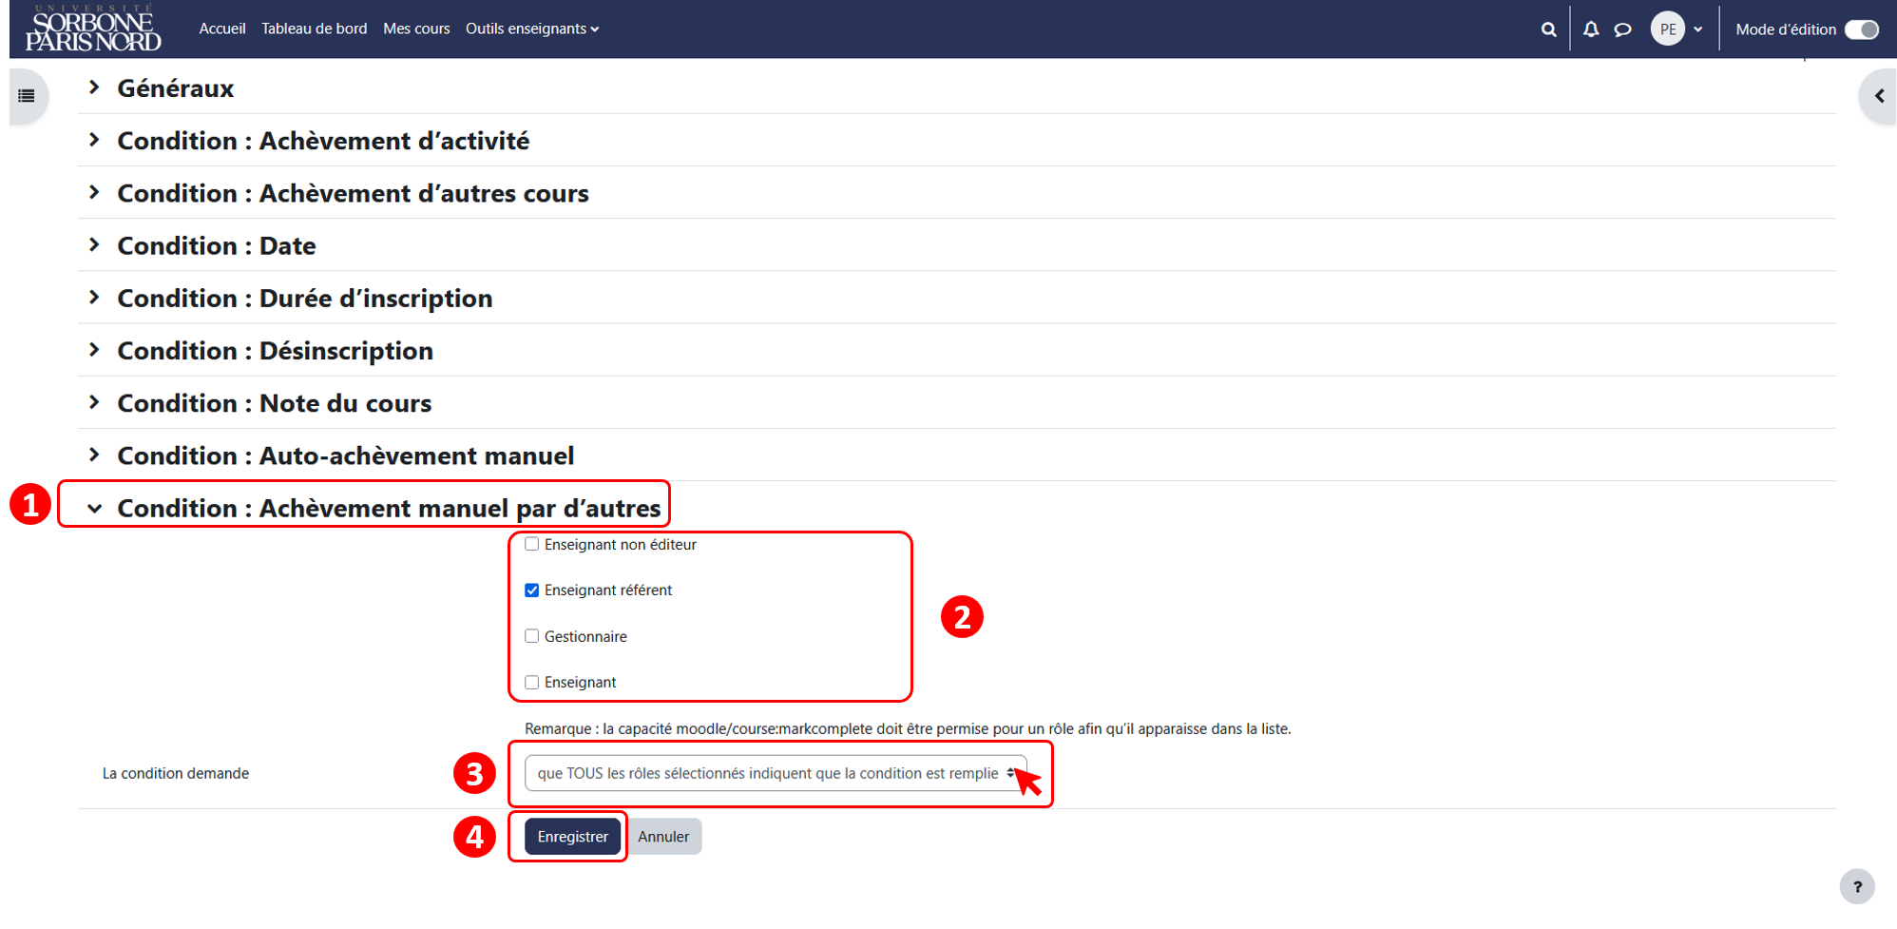Click the Annuler button
Screen dimensions: 1897x929
click(663, 837)
